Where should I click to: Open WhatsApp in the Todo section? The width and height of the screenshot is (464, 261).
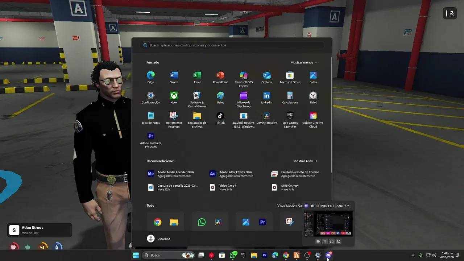tap(202, 222)
